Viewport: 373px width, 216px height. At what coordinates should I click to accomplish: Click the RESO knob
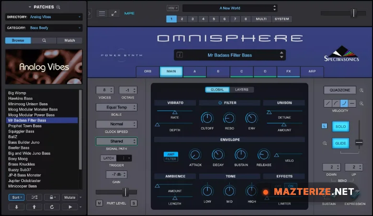229,118
